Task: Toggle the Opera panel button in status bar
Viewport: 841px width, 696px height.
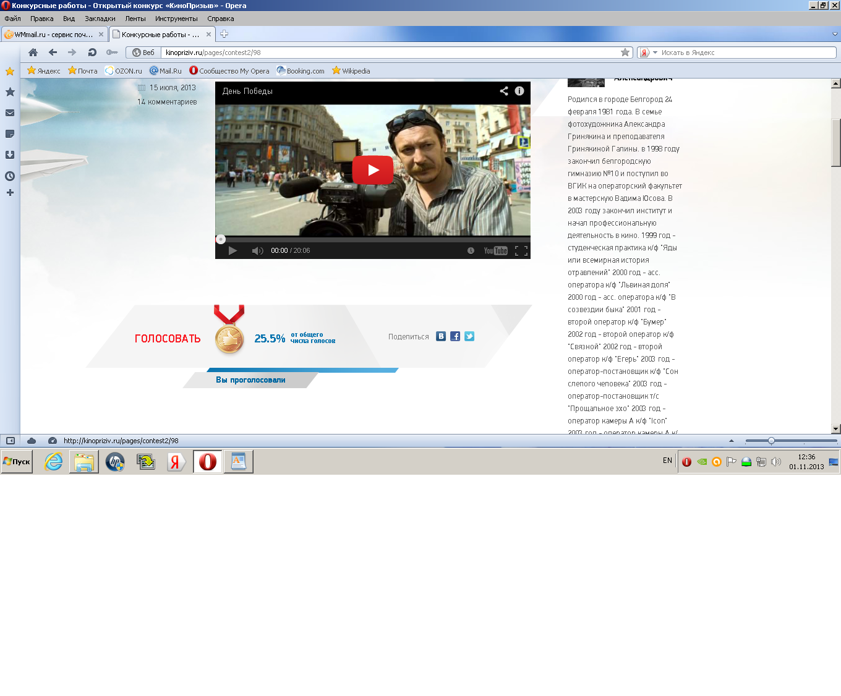Action: tap(11, 441)
